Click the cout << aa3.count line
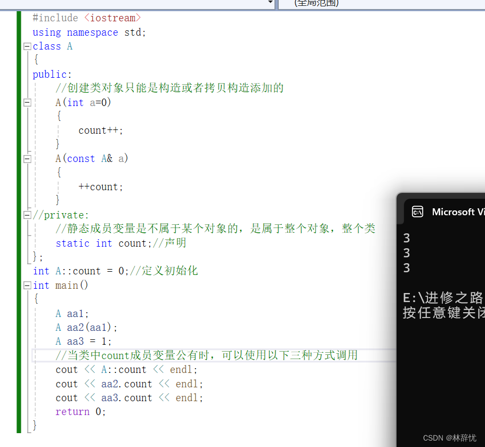Screen dimensions: 485x447 [x=130, y=397]
